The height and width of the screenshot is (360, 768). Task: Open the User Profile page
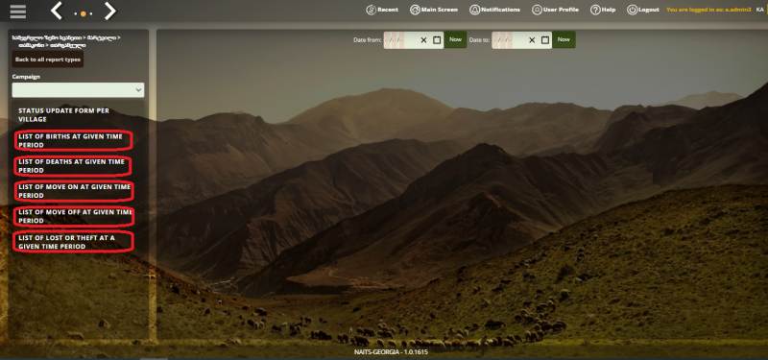click(555, 10)
